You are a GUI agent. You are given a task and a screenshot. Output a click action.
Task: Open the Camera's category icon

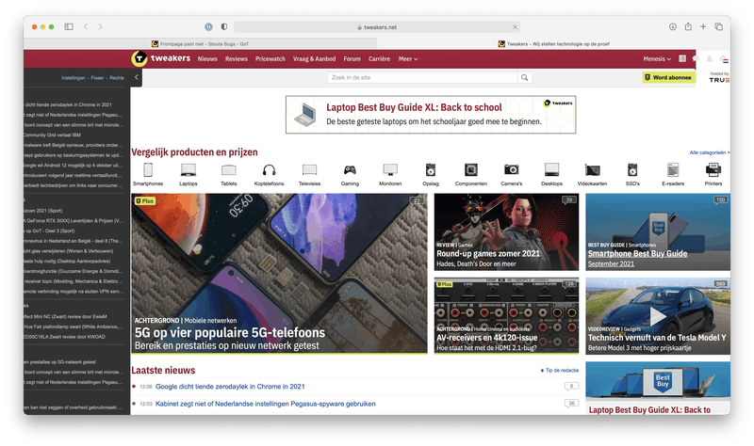coord(511,170)
